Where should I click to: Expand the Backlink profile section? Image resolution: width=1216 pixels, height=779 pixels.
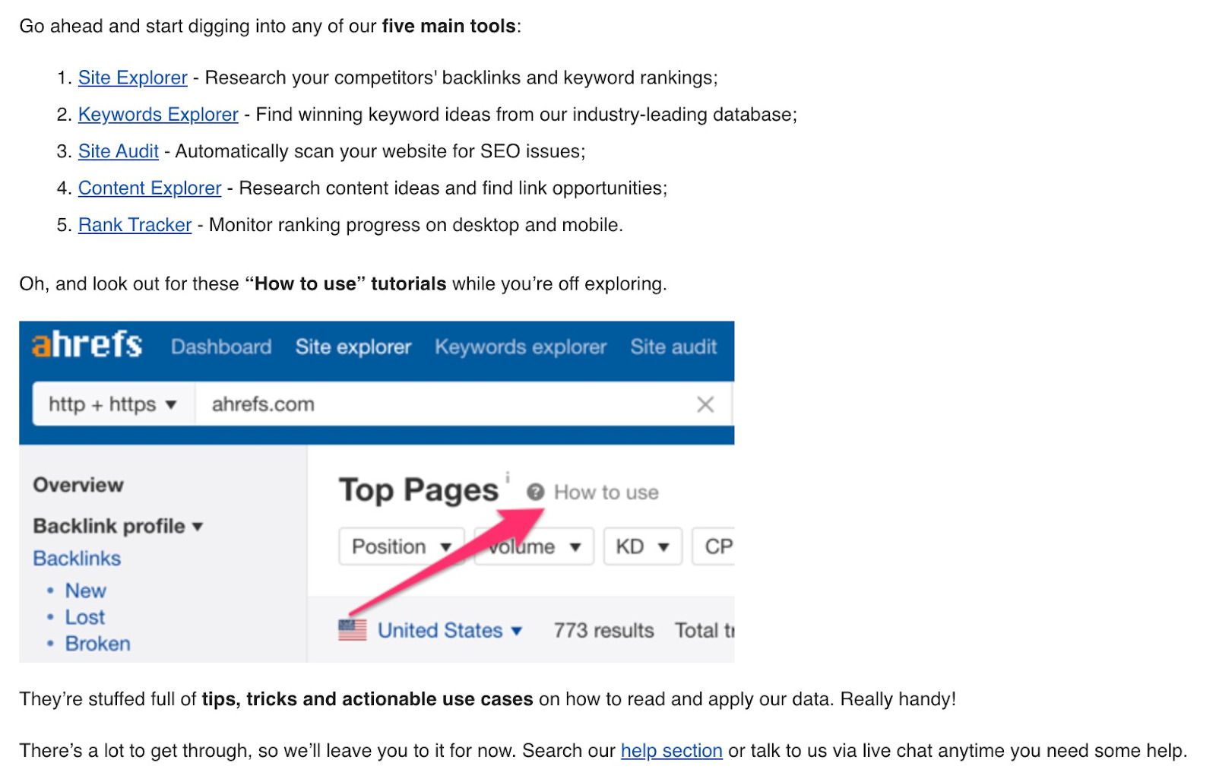pos(118,525)
